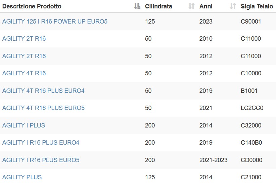The image size is (276, 184).
Task: Click the Anni column sort arrows icon
Action: [233, 6]
